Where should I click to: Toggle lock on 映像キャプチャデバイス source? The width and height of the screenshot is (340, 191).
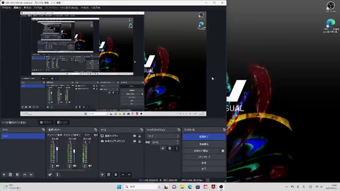(139, 141)
